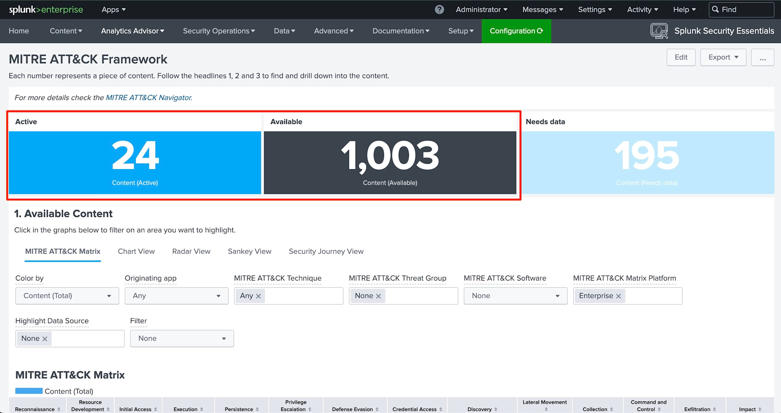Sort the Resource Development column
Image resolution: width=781 pixels, height=413 pixels.
108,409
